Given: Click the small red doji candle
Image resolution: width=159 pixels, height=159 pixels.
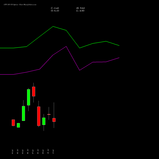Looking at the screenshot, I should [49, 114].
